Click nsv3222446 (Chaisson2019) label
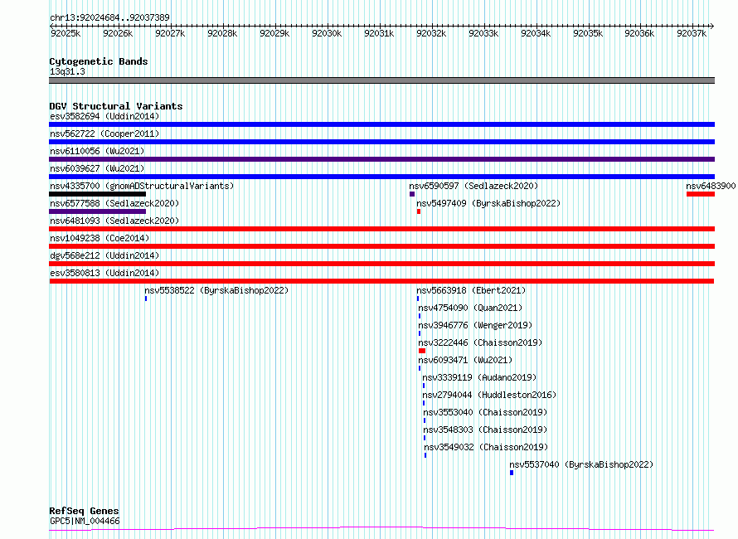The image size is (738, 539). [x=480, y=342]
